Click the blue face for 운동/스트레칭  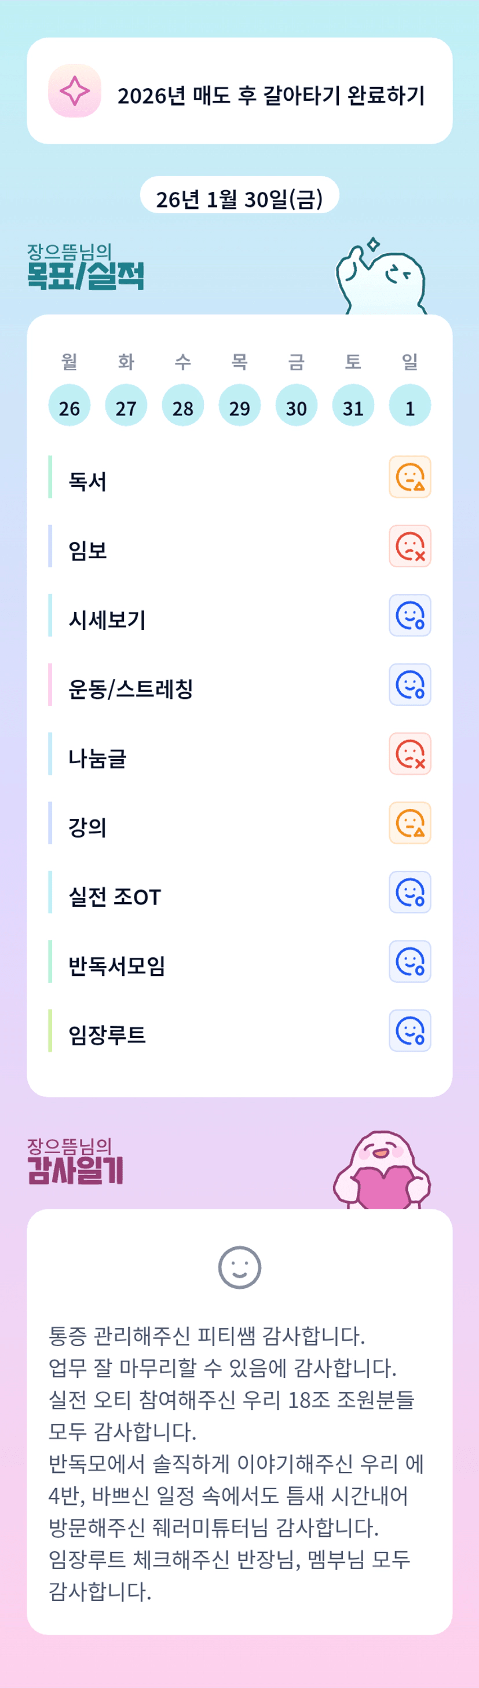(x=409, y=684)
